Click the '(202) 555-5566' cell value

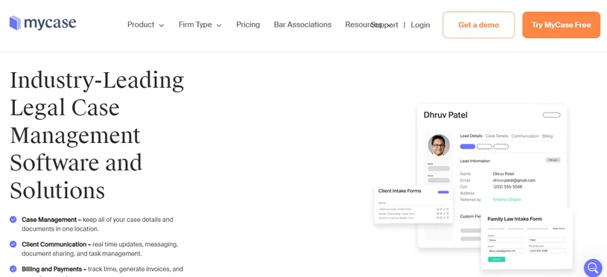pos(507,186)
